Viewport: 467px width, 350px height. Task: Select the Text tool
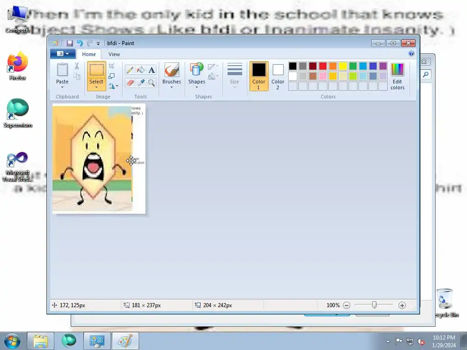pos(151,70)
